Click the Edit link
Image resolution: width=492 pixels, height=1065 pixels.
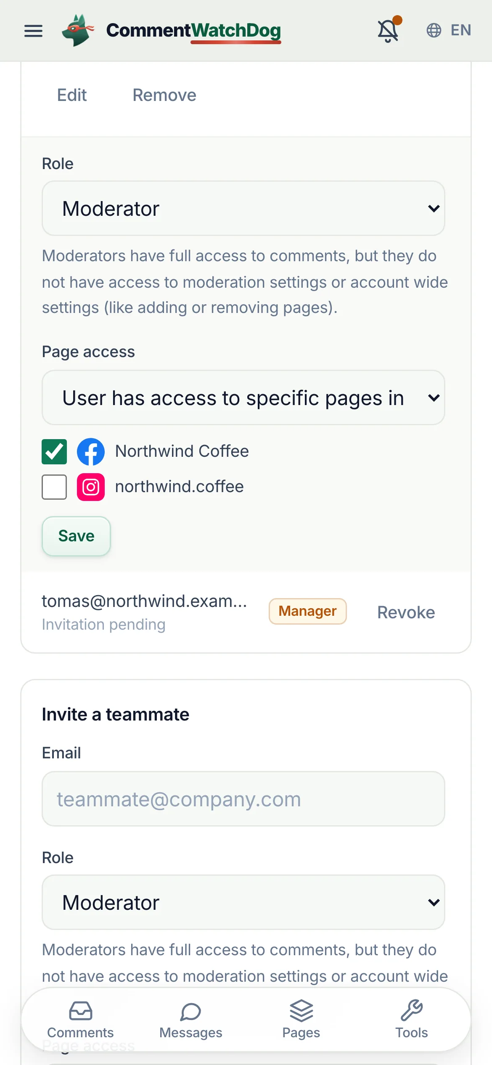72,95
